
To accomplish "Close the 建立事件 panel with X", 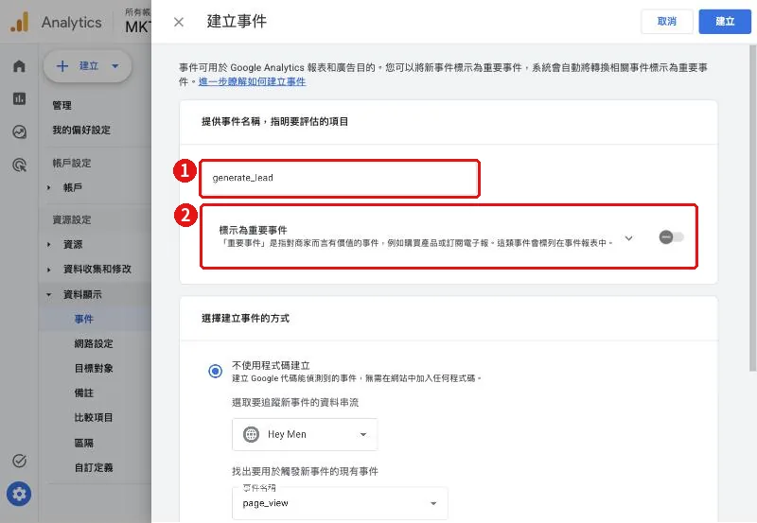I will tap(179, 22).
